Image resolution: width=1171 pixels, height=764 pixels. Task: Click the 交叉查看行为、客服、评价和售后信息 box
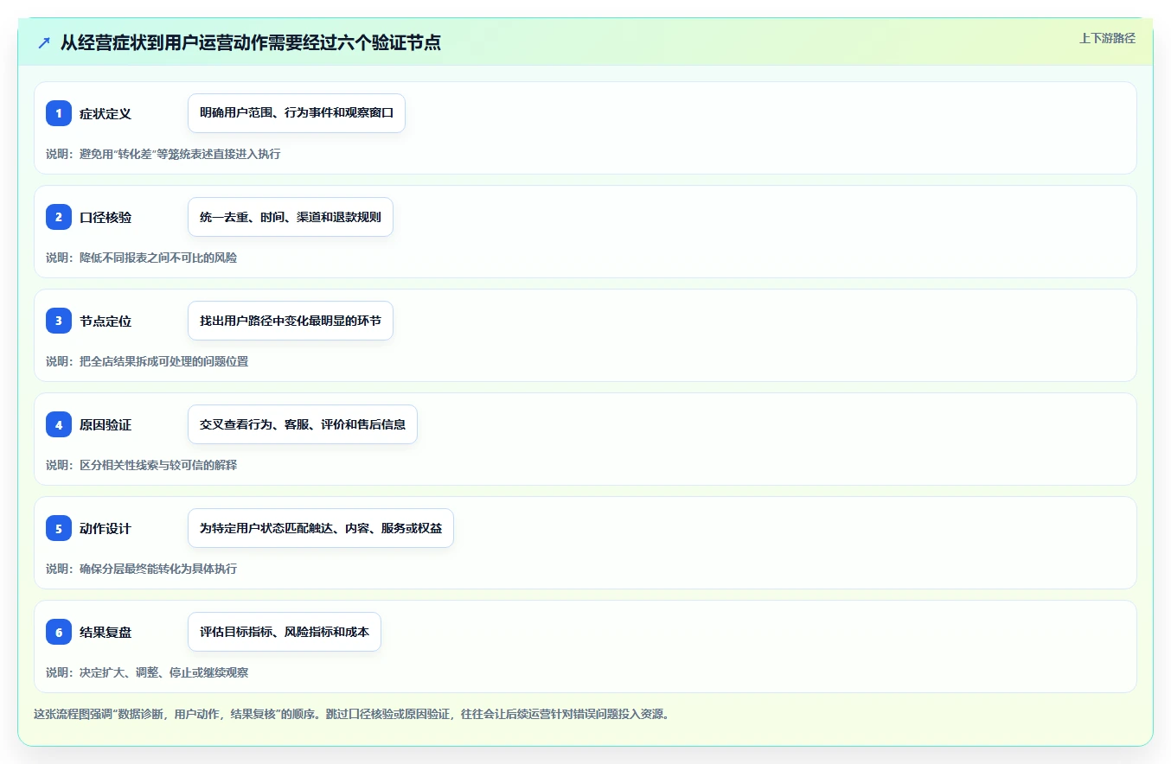point(303,424)
